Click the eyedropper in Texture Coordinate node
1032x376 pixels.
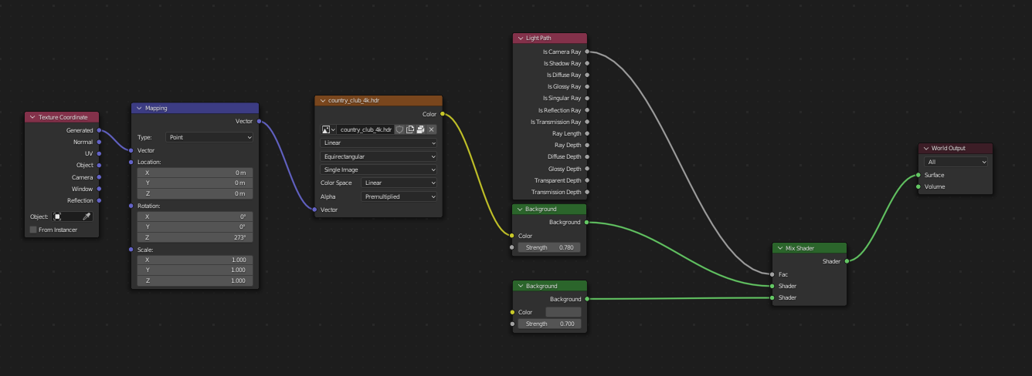click(87, 217)
